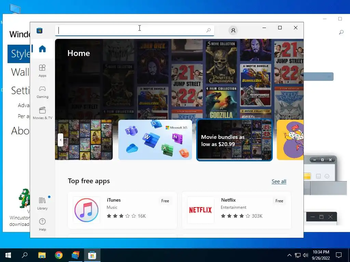Minimize the Microsoft Store window
This screenshot has height=262, width=350.
pos(264,28)
